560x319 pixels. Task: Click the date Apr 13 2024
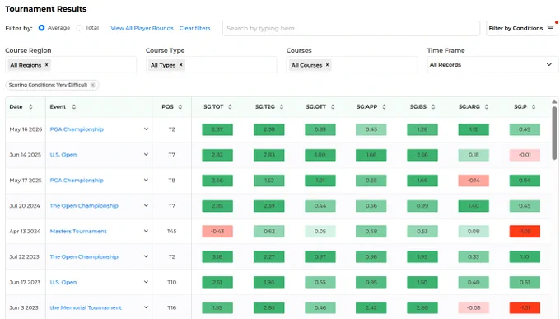coord(25,232)
